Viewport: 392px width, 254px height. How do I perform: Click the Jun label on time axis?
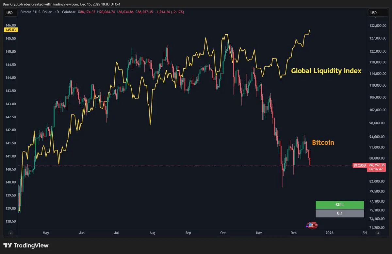tap(82, 233)
